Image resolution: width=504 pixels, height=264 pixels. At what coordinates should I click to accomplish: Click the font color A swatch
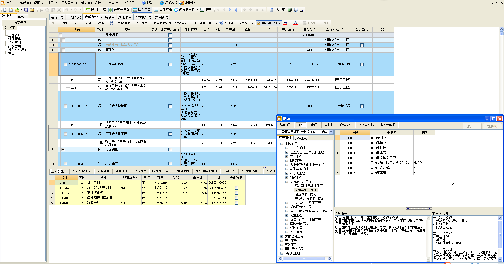coord(295,23)
